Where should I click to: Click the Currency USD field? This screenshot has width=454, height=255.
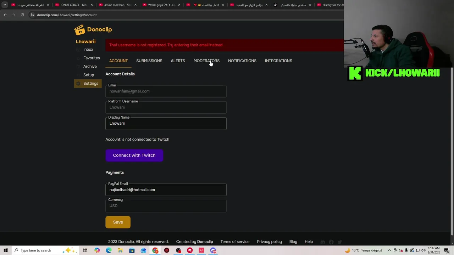coord(166,206)
